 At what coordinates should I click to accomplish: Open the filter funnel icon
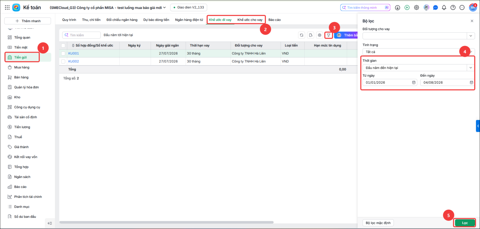pos(328,35)
